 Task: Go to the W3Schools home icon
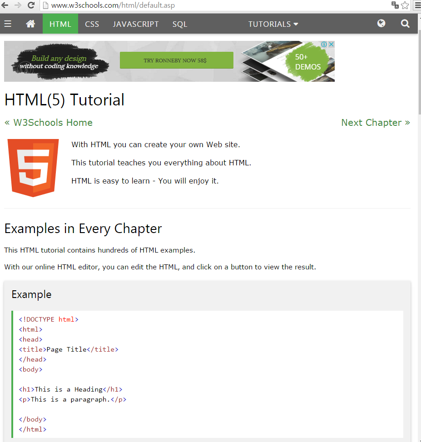pos(30,24)
